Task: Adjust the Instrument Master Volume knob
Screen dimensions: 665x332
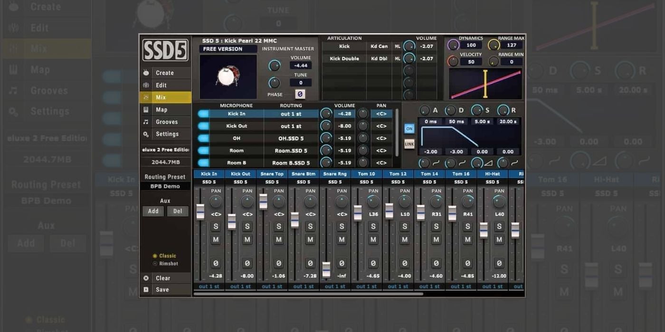Action: pyautogui.click(x=275, y=66)
